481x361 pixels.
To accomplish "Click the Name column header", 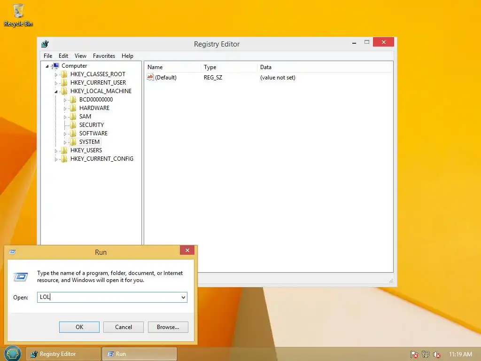I will [x=173, y=67].
